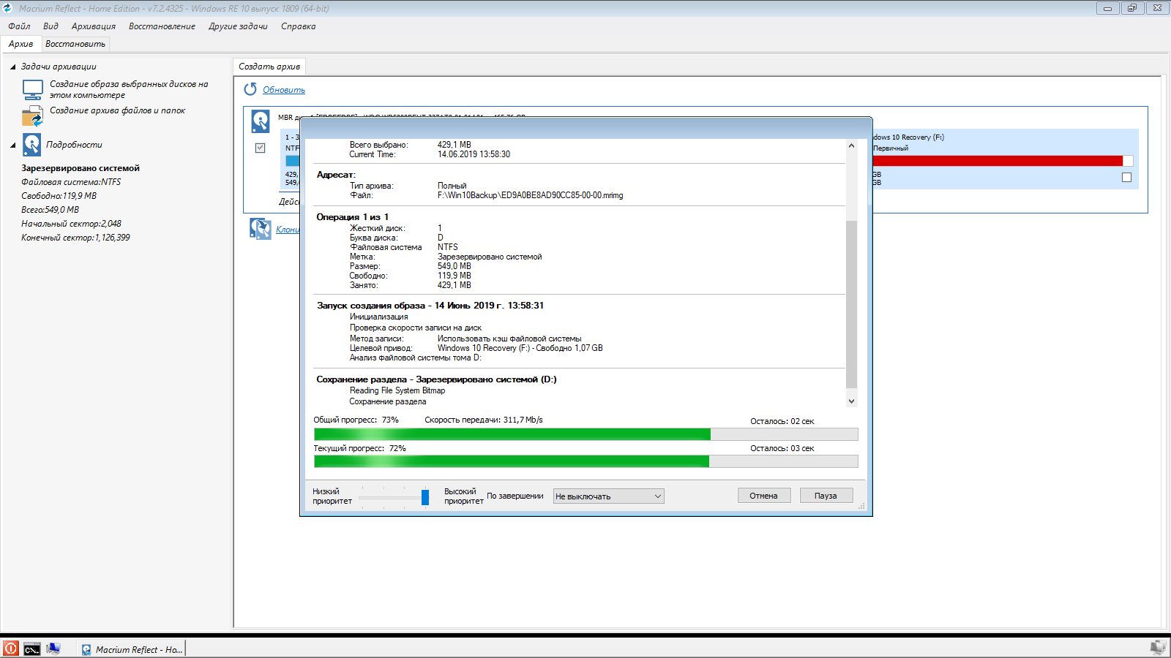Click the file and folder backup icon
1171x658 pixels.
point(33,116)
